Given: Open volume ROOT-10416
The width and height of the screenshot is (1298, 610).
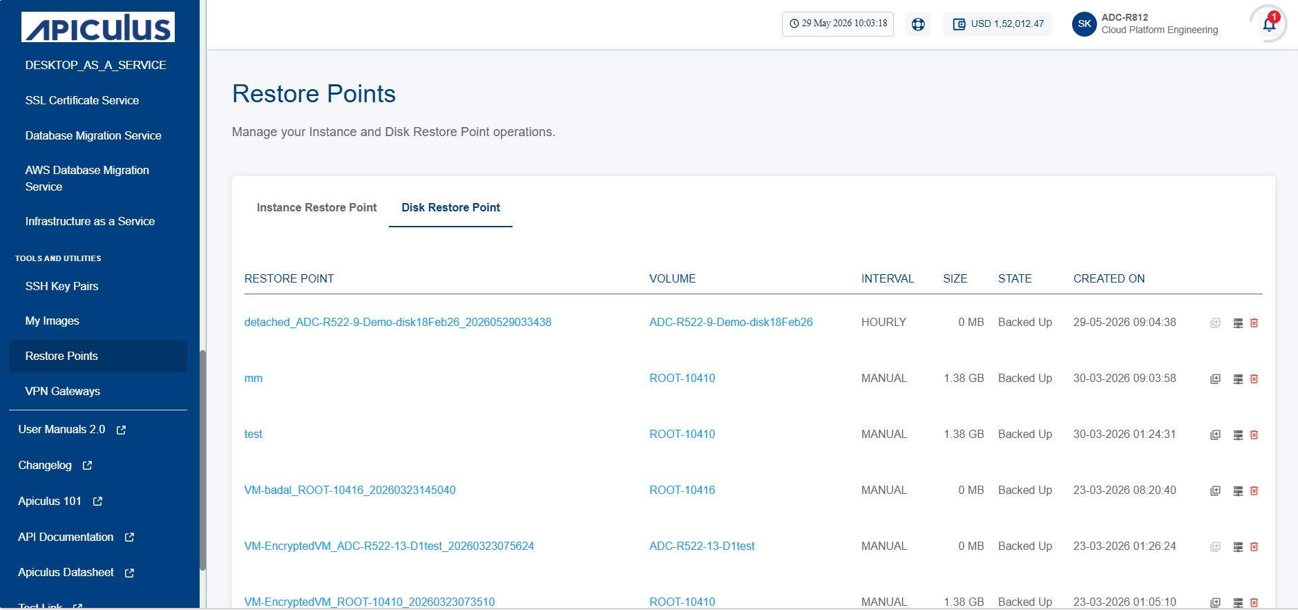Looking at the screenshot, I should (x=682, y=490).
